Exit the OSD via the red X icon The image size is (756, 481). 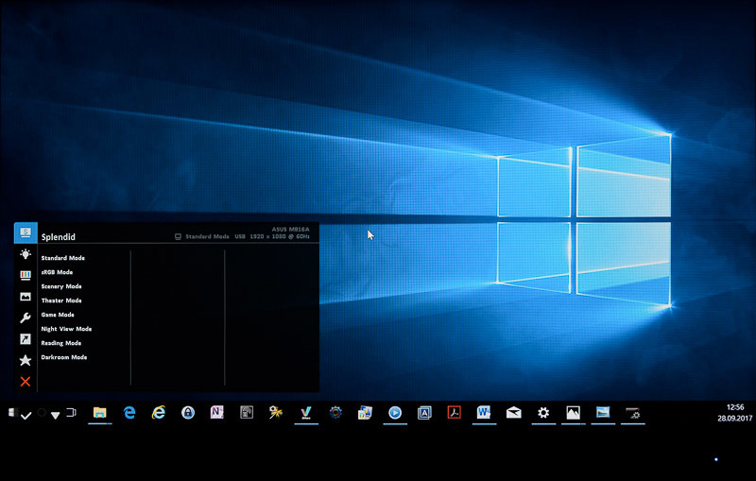pos(26,382)
